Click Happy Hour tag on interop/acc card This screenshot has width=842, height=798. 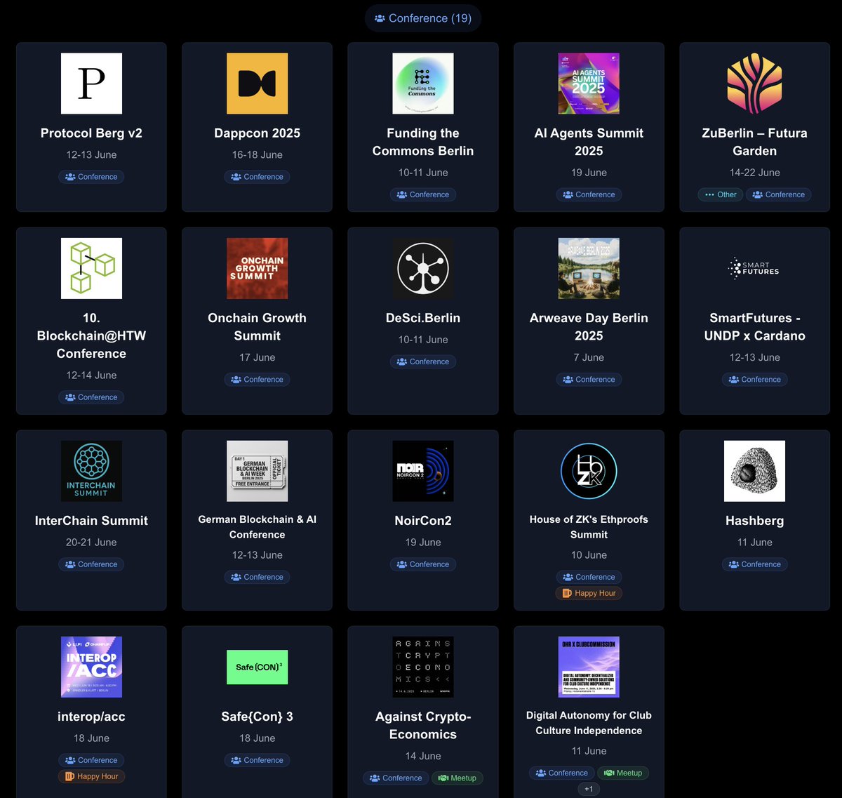click(x=91, y=777)
